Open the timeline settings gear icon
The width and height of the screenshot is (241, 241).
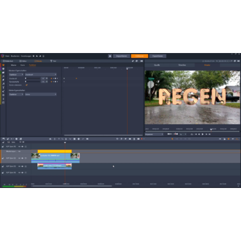(x=16, y=139)
